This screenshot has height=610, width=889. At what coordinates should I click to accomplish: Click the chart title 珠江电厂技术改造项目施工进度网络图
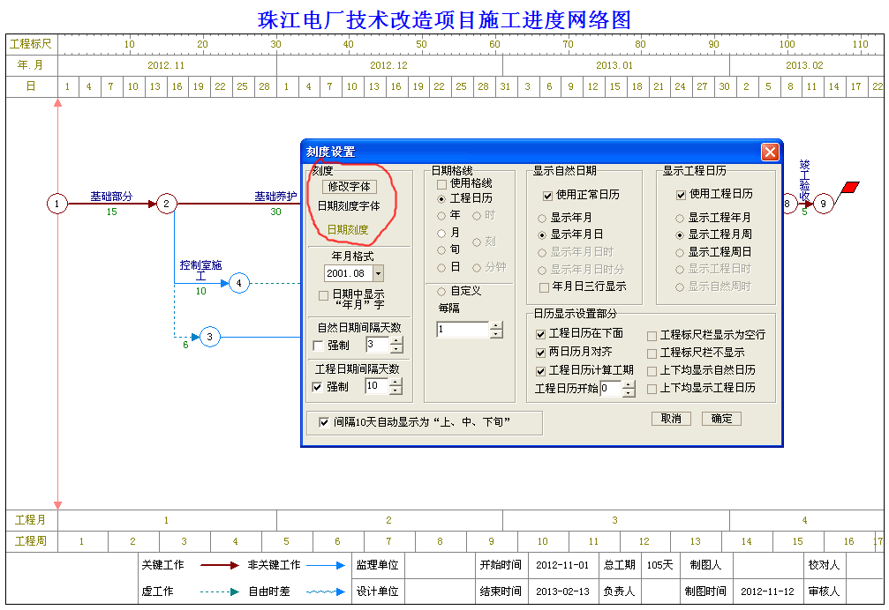point(445,19)
